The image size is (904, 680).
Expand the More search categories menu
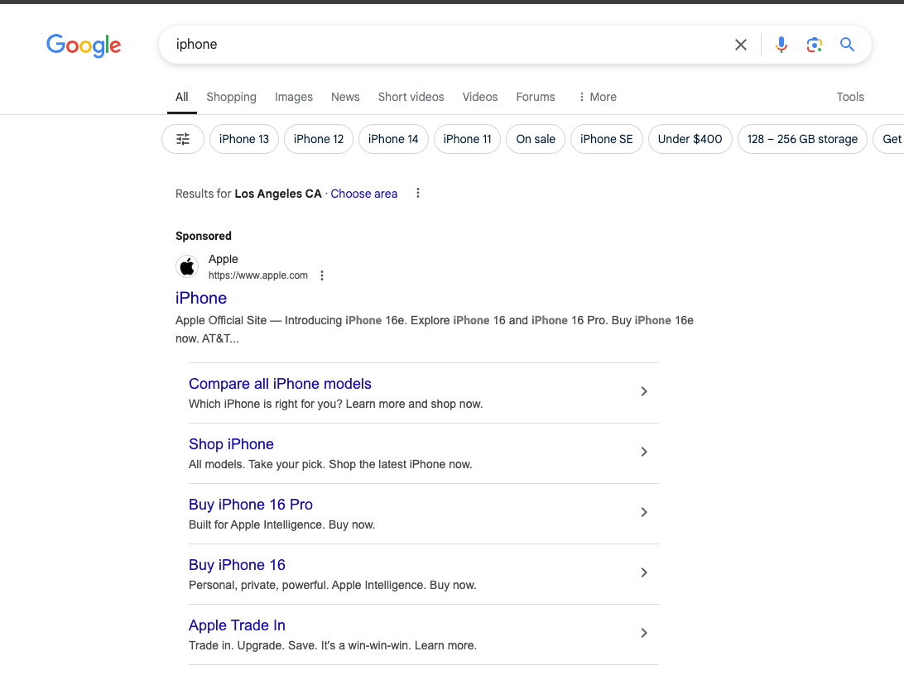click(597, 97)
